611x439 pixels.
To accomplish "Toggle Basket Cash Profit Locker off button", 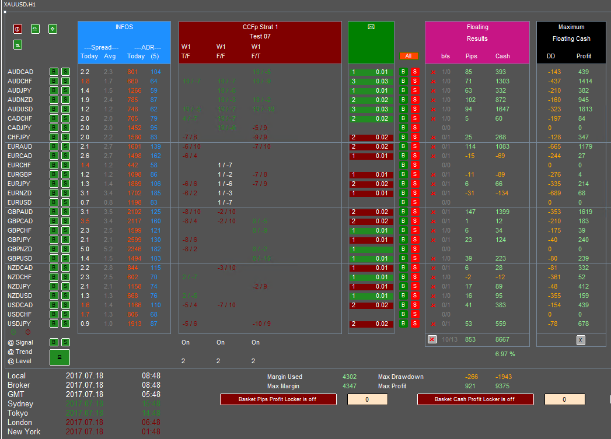I will point(476,399).
